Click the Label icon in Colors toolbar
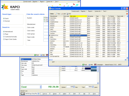 pyautogui.click(x=62, y=14)
